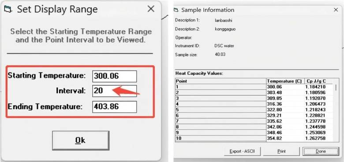344x162 pixels.
Task: Select the Cp J/g C column header
Action: point(319,81)
